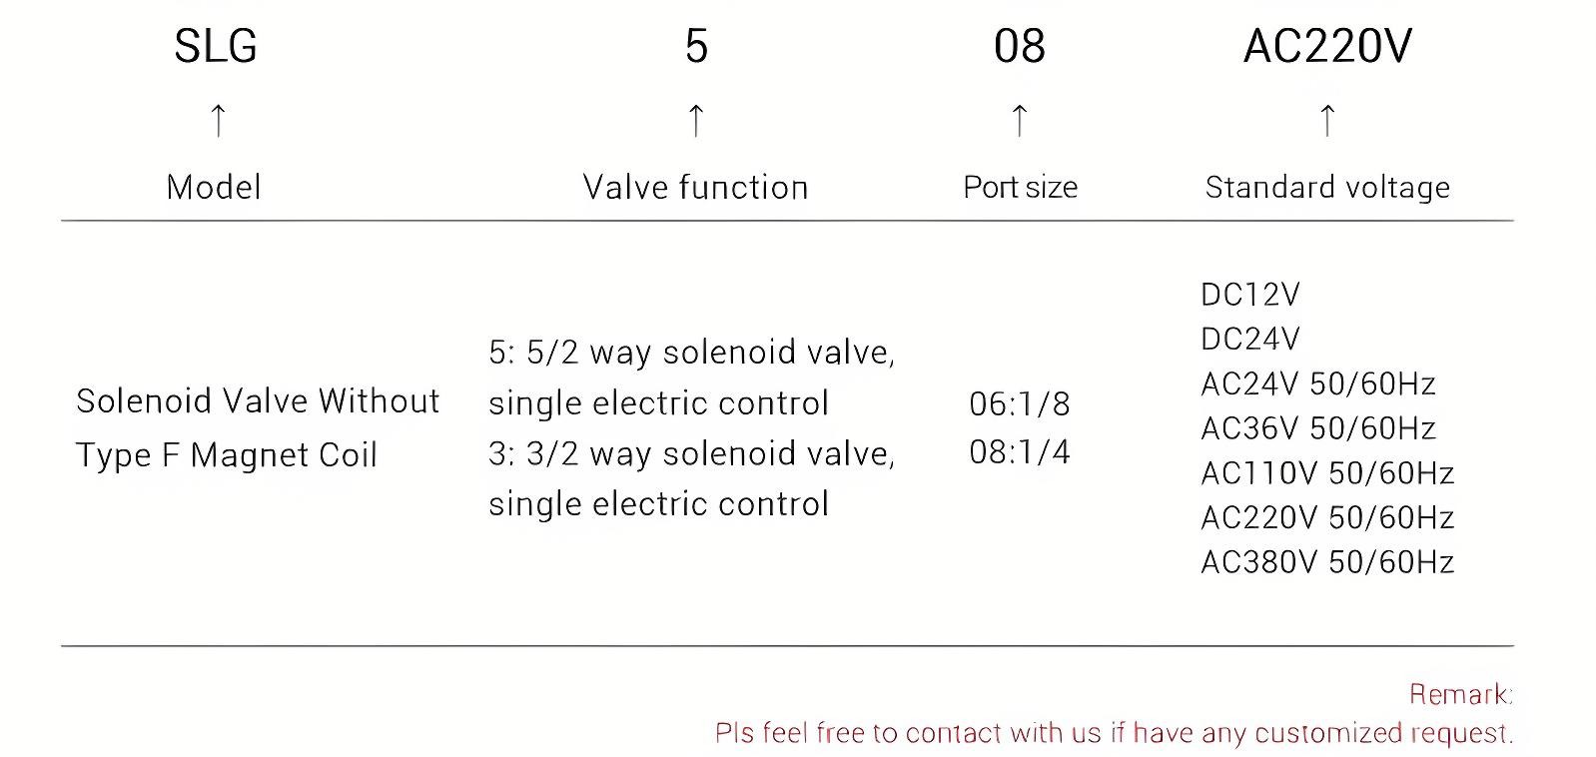The image size is (1596, 757).
Task: Select the Valve function column label
Action: [x=695, y=187]
